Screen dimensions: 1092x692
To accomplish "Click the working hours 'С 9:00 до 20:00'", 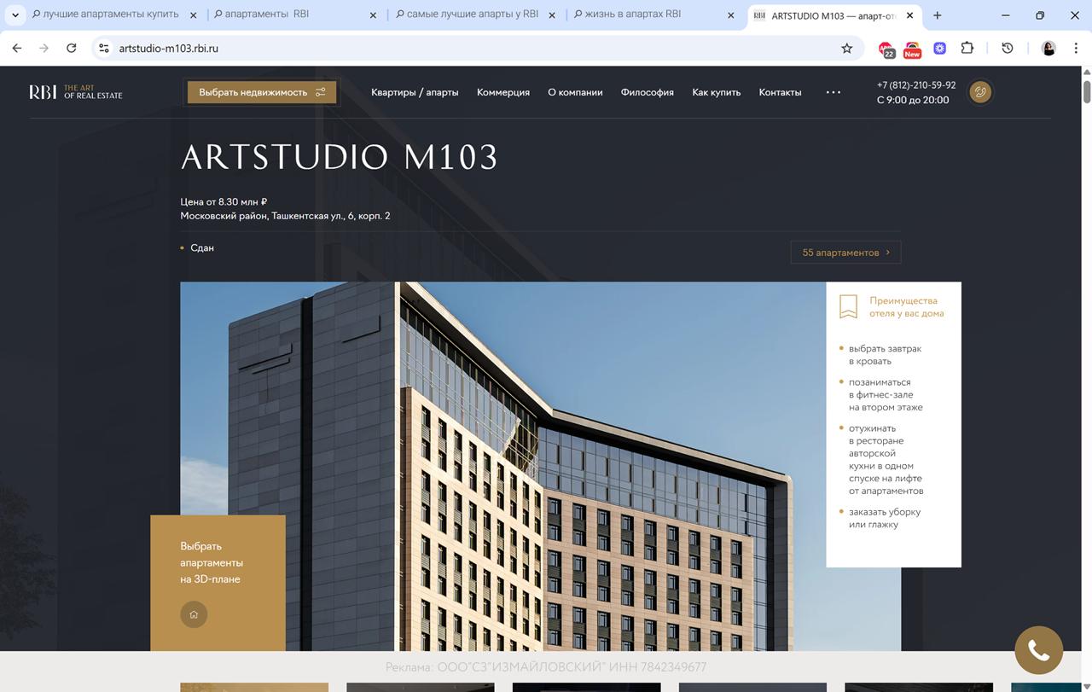I will pos(913,100).
